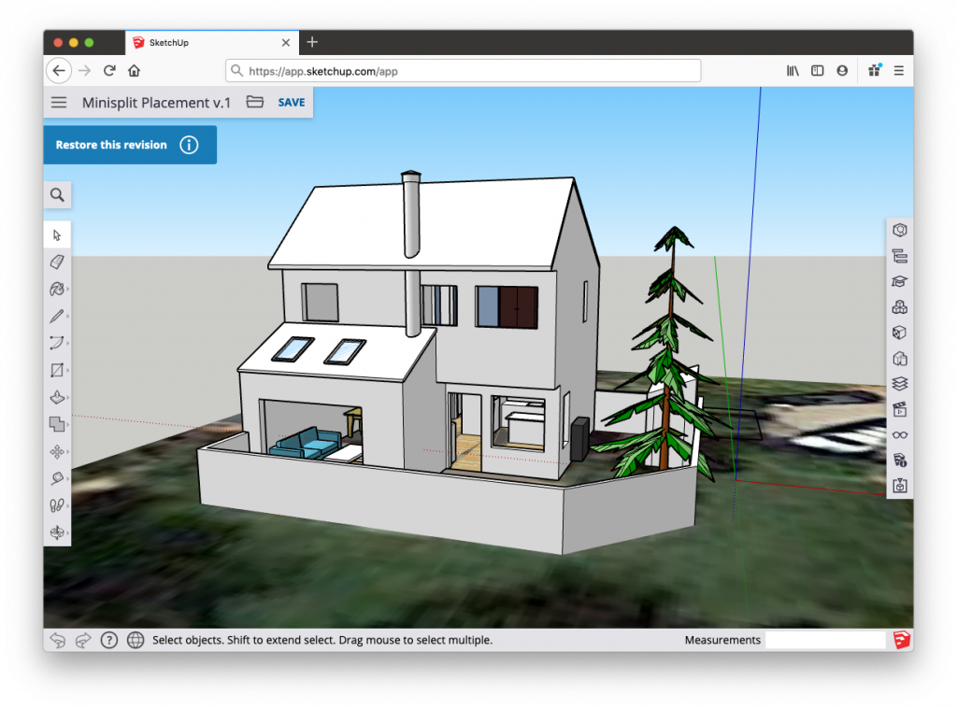The height and width of the screenshot is (709, 957).
Task: Open the Display glasses panel
Action: pos(900,434)
